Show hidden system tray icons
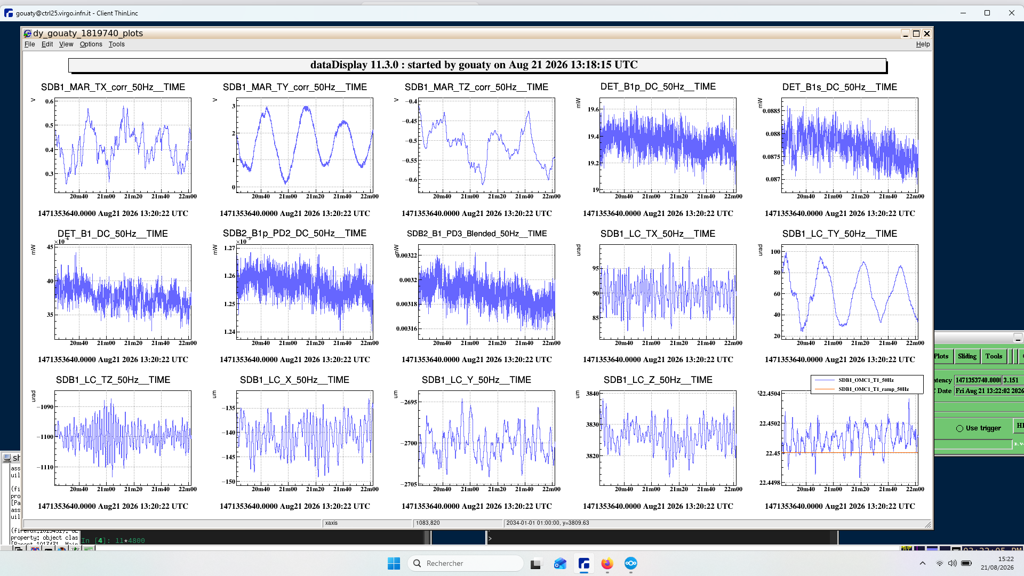The height and width of the screenshot is (576, 1024). pos(923,563)
